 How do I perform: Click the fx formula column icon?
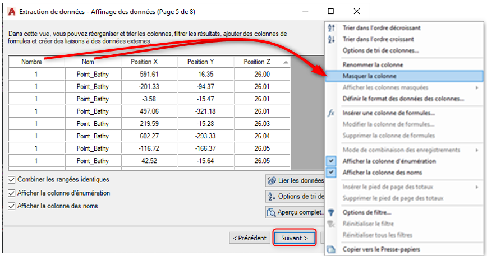pos(331,113)
